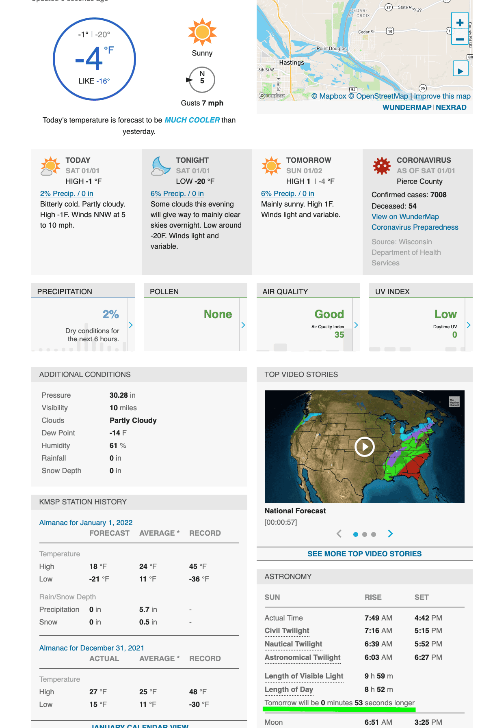Click the Mapbox logo on the map
The image size is (480, 728).
[272, 96]
